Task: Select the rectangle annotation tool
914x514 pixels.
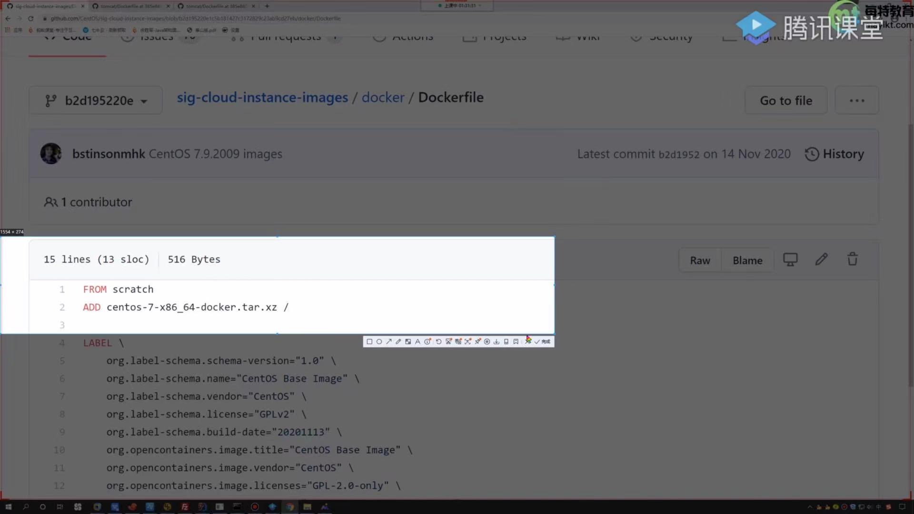Action: [369, 342]
